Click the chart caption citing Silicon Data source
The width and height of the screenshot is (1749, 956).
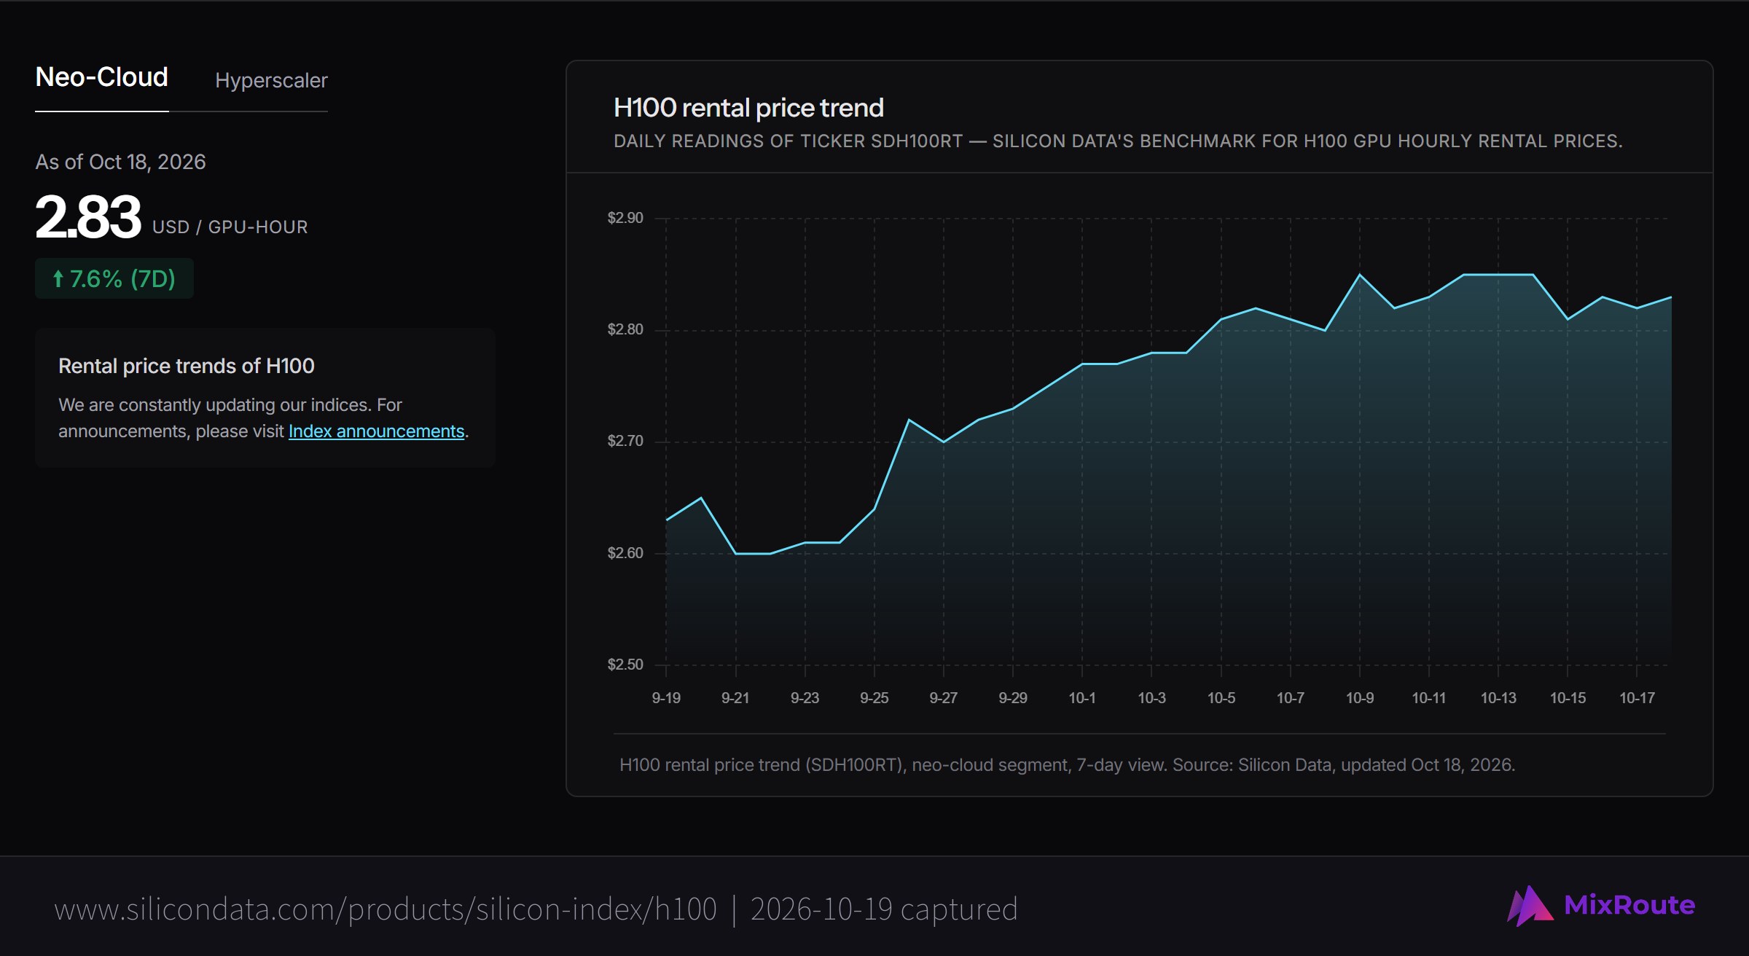pos(1067,765)
